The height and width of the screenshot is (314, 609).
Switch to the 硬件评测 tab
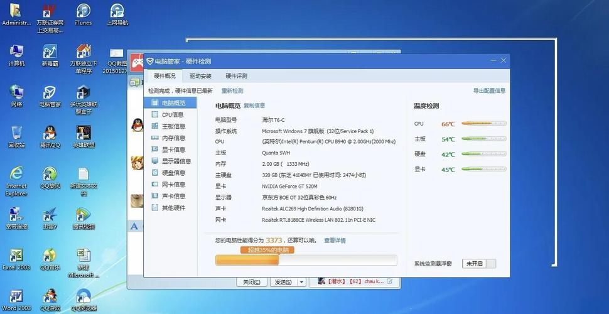click(236, 76)
